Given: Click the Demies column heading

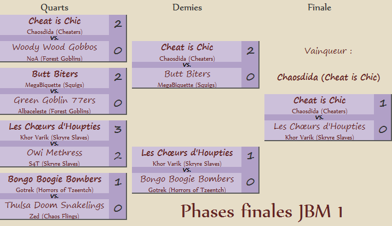Looking at the screenshot, I should click(187, 8).
